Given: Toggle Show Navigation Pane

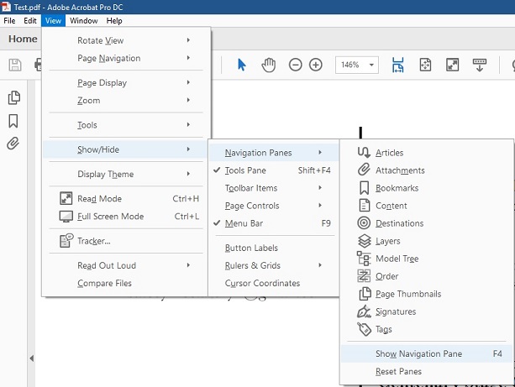Looking at the screenshot, I should [426, 353].
